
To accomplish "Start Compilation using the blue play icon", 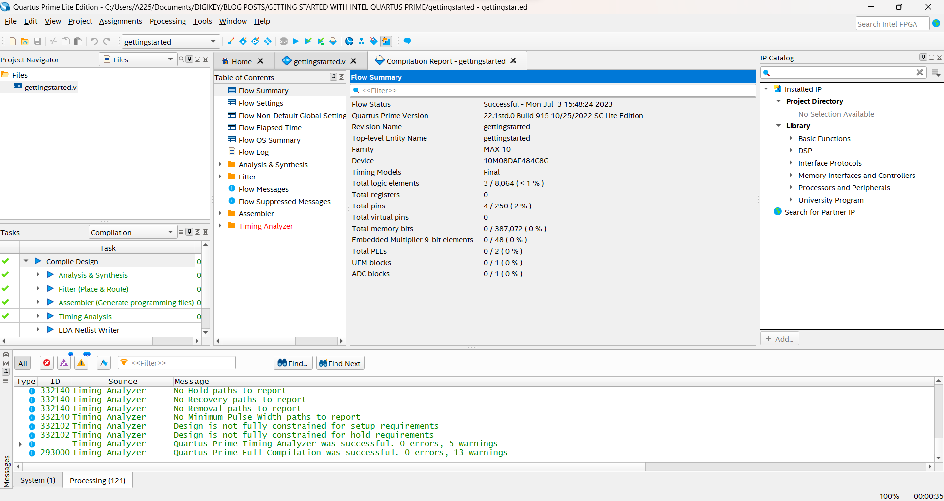I will 296,41.
